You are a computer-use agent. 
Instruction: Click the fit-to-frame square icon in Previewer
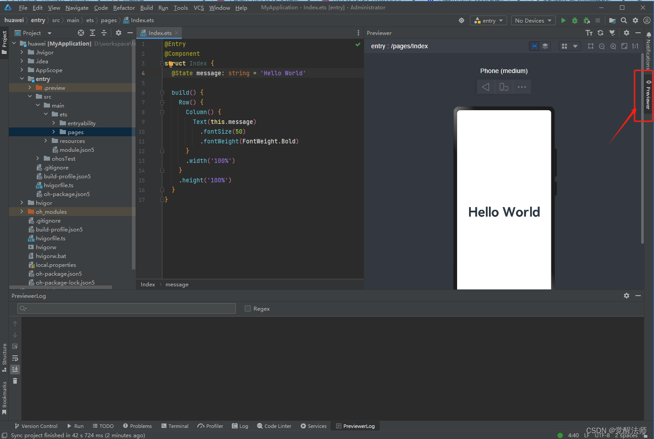pos(591,46)
